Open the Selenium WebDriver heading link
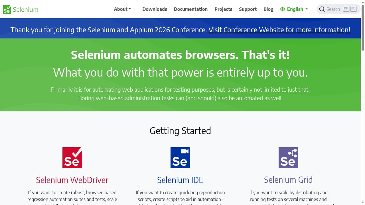365x205 pixels. point(72,180)
